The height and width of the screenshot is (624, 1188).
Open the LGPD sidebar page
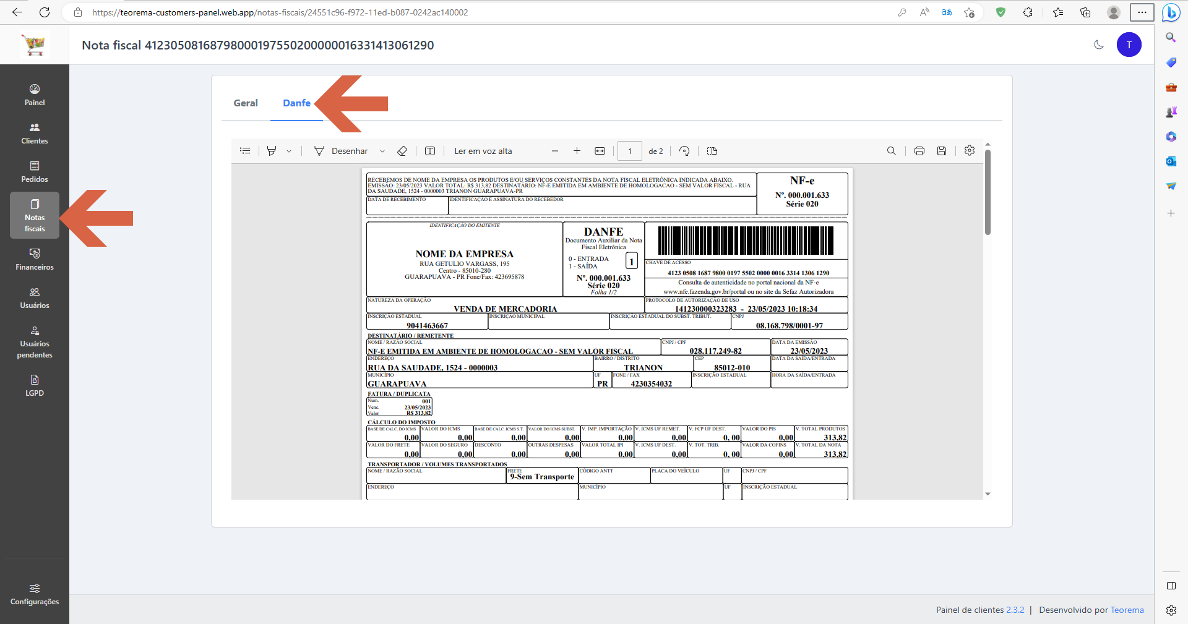pos(35,386)
